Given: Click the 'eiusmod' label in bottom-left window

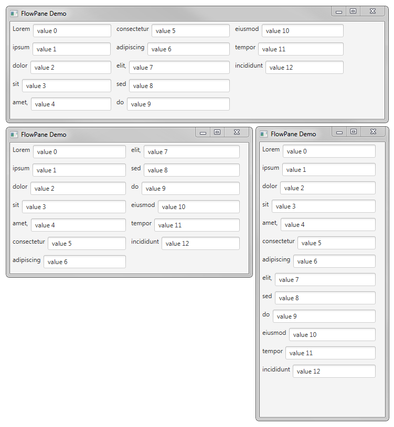Looking at the screenshot, I should point(143,205).
